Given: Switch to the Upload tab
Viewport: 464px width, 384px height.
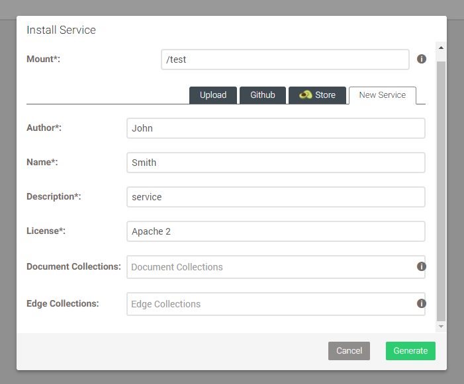Looking at the screenshot, I should tap(213, 95).
